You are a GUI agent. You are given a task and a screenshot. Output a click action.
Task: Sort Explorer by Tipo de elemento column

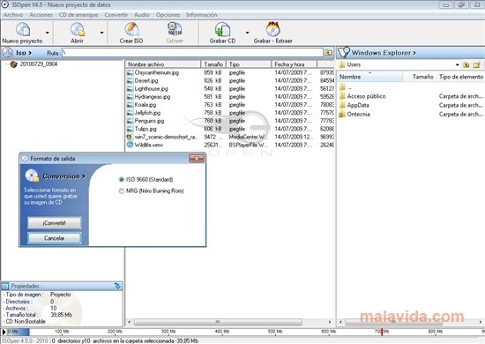click(461, 77)
